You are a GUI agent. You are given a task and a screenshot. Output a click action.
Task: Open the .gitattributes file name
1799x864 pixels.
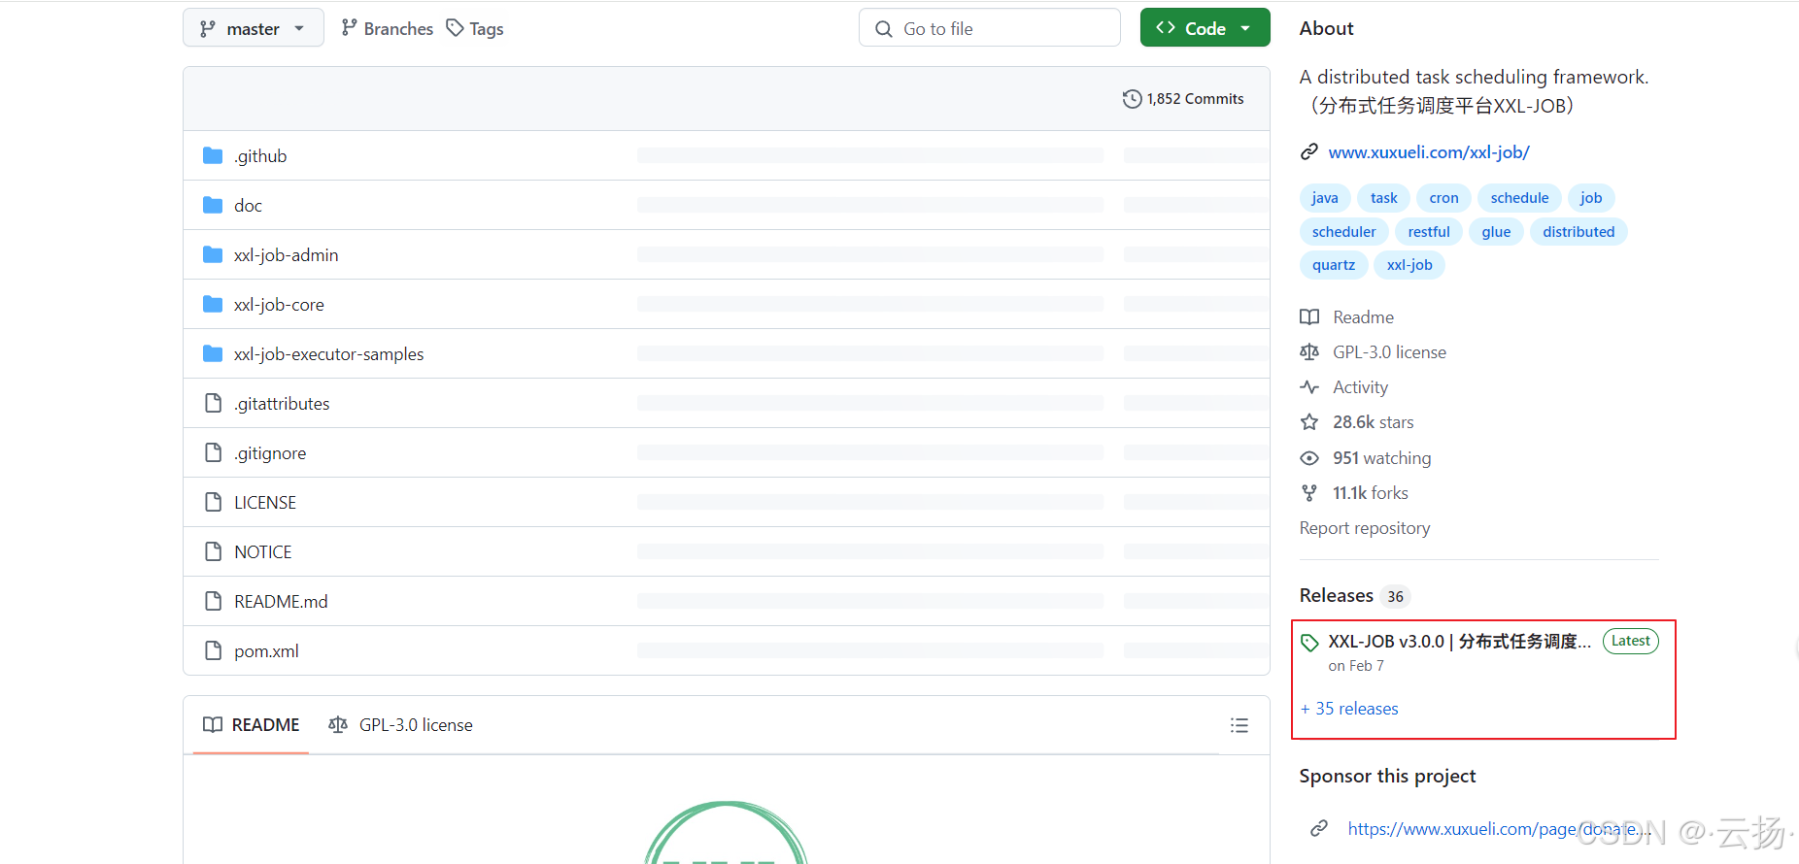click(282, 404)
